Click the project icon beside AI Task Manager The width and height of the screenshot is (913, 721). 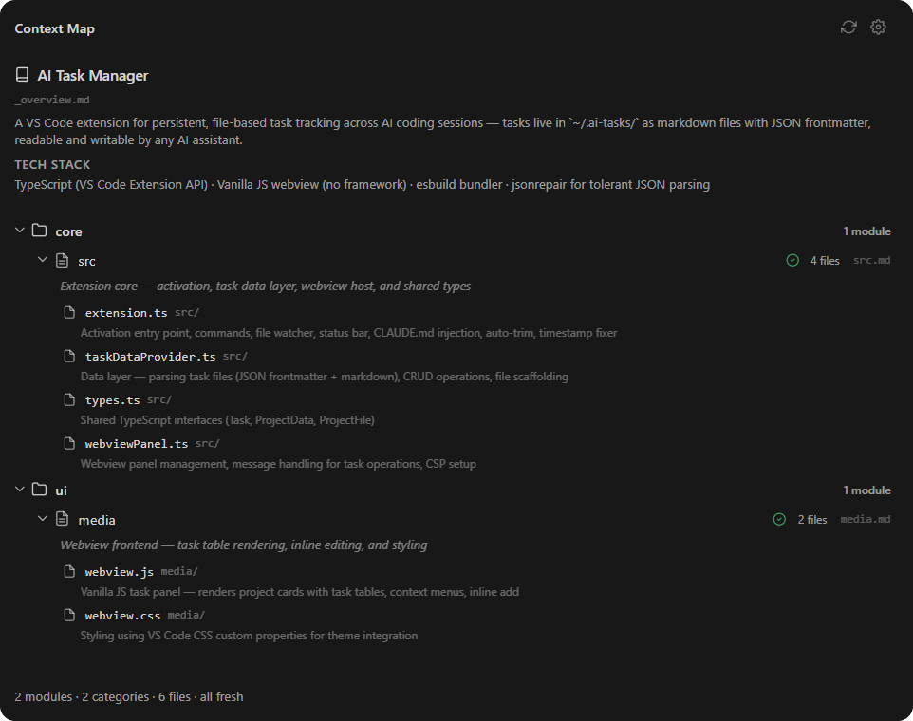21,73
